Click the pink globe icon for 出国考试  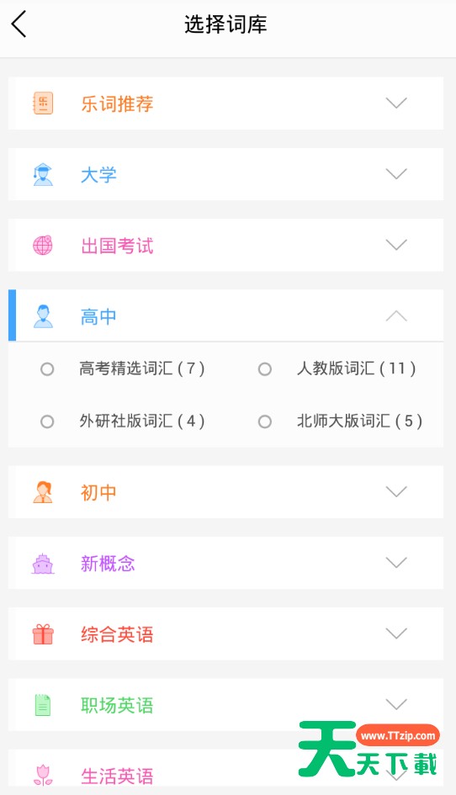(43, 246)
